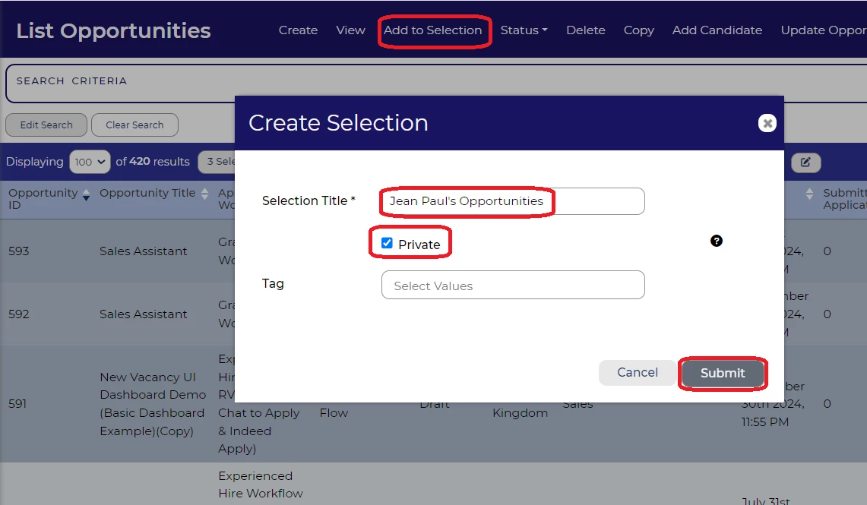Choose Add to Selection in the toolbar
Viewport: 867px width, 505px height.
(432, 30)
